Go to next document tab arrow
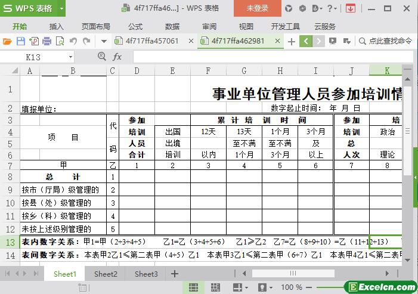Screen dimensions: 418x294 coord(318,41)
